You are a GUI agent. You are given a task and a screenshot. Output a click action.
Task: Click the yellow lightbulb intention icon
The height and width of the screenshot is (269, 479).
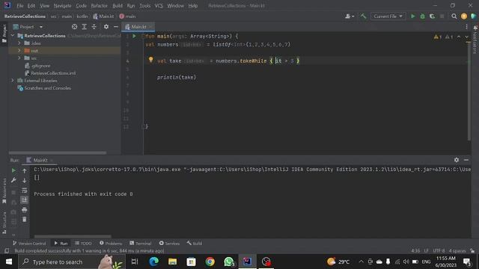150,60
